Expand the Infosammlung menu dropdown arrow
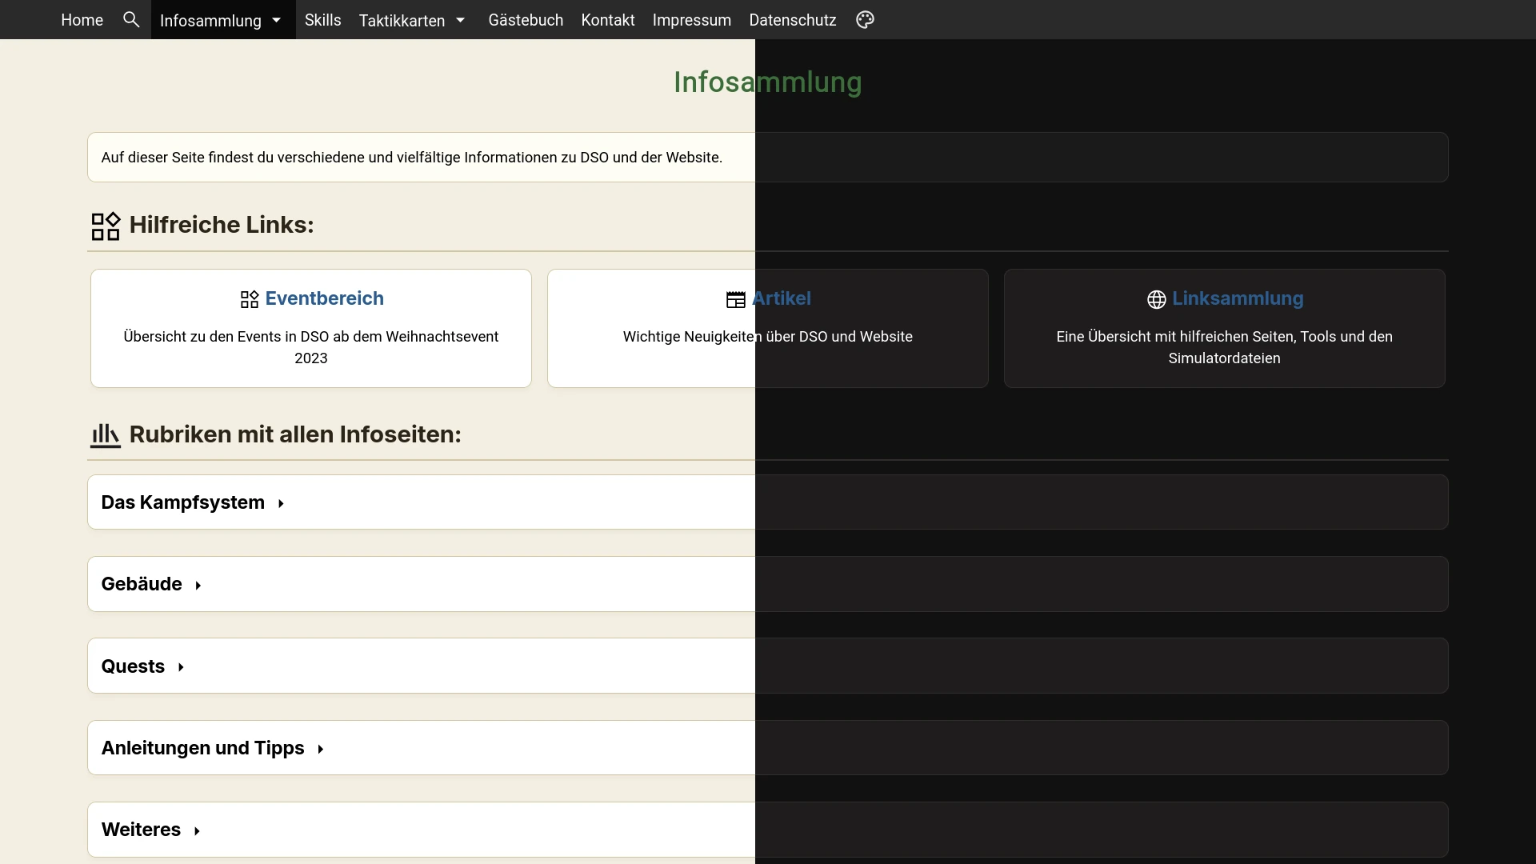 pos(277,20)
